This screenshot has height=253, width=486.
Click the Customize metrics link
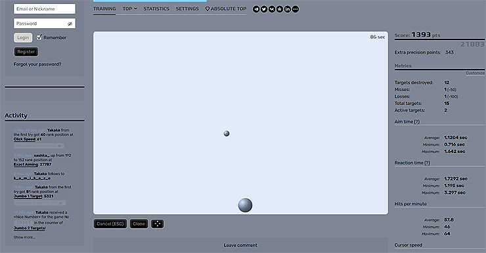[475, 73]
